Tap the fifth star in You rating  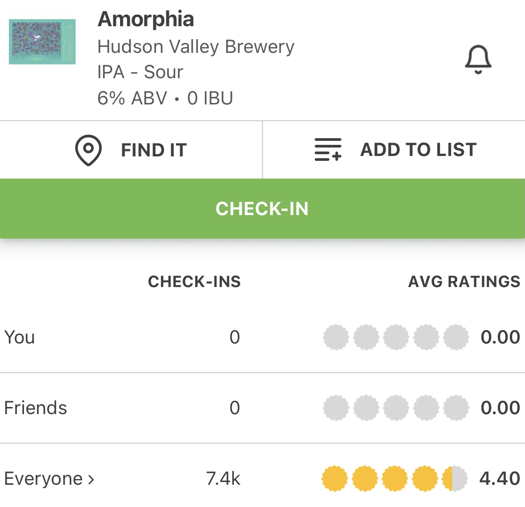pyautogui.click(x=456, y=337)
